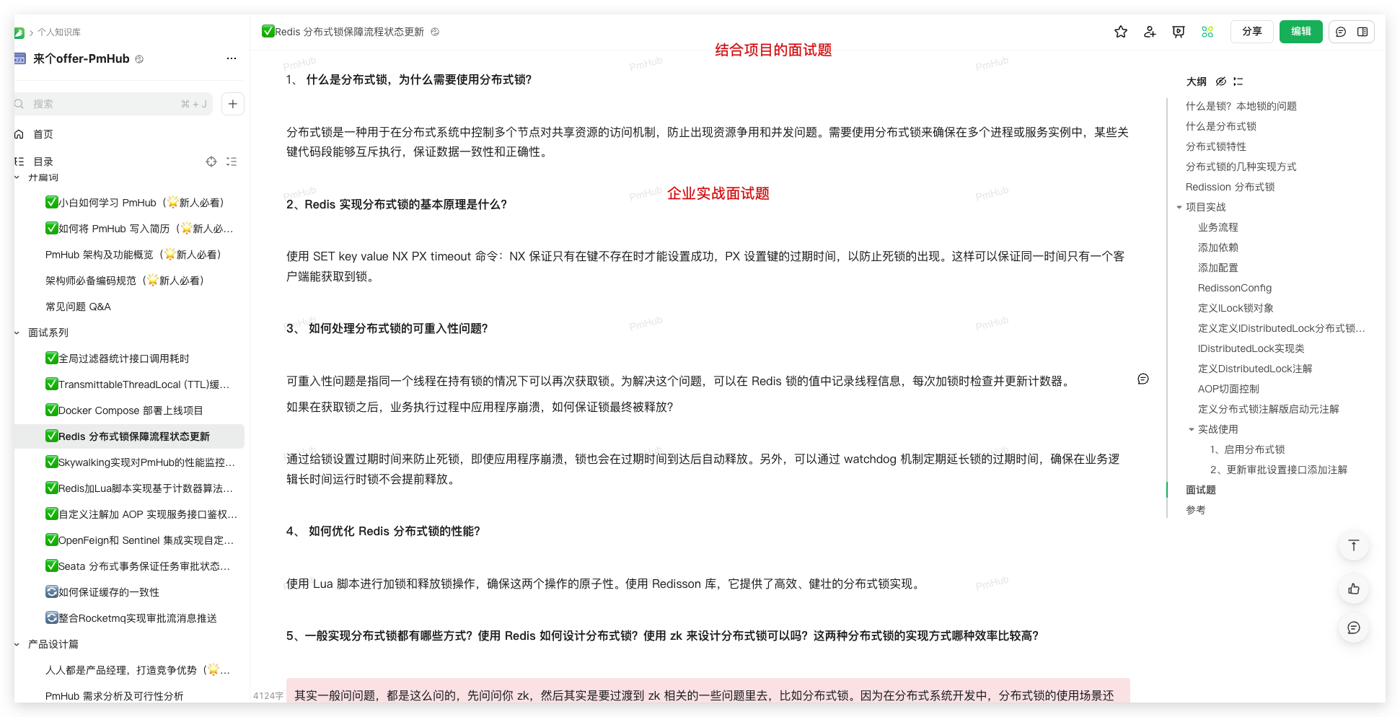Collapse the 项目实战 outline section
The width and height of the screenshot is (1400, 717).
pos(1179,207)
